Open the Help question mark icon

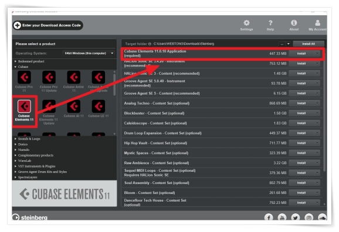(x=270, y=23)
